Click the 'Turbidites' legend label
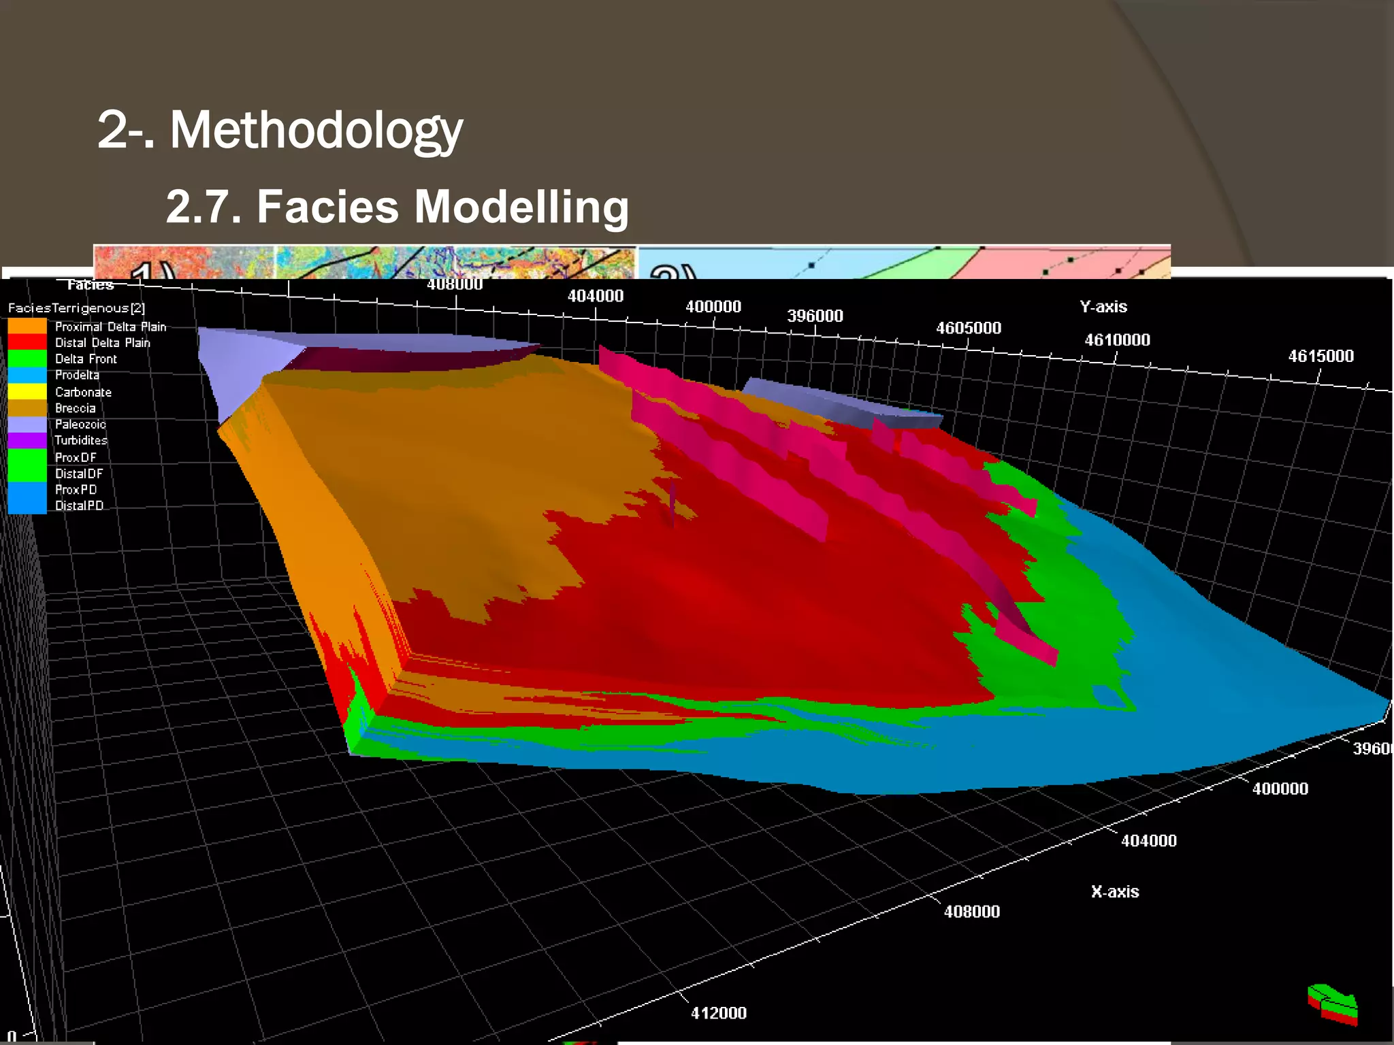Image resolution: width=1394 pixels, height=1045 pixels. (81, 441)
